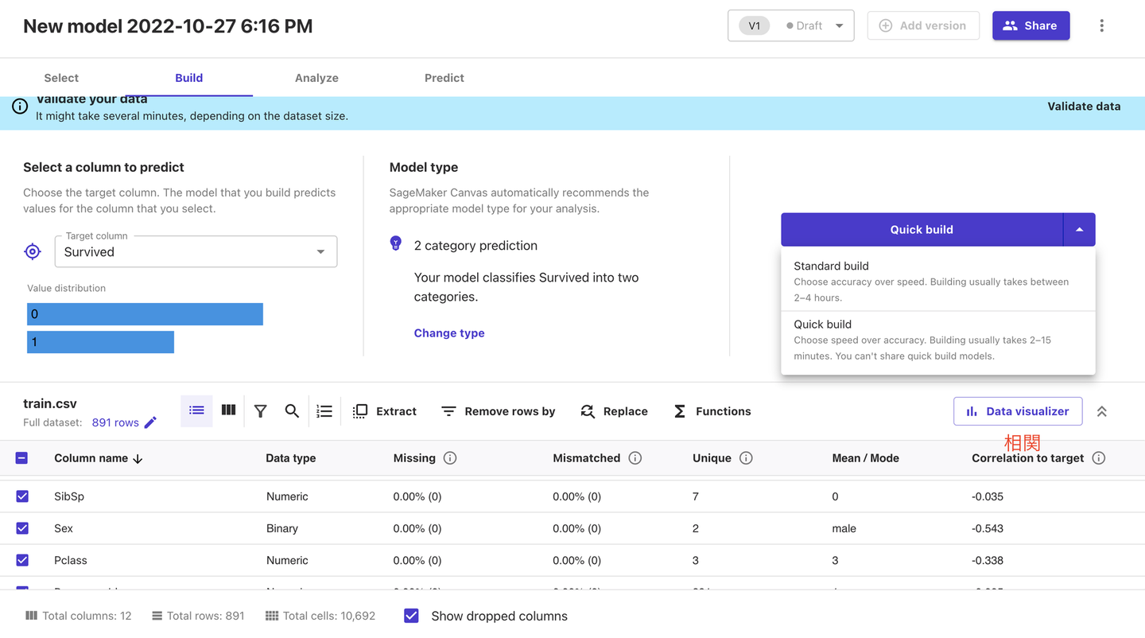Uncheck the Sex column checkbox
The width and height of the screenshot is (1145, 638).
point(22,528)
